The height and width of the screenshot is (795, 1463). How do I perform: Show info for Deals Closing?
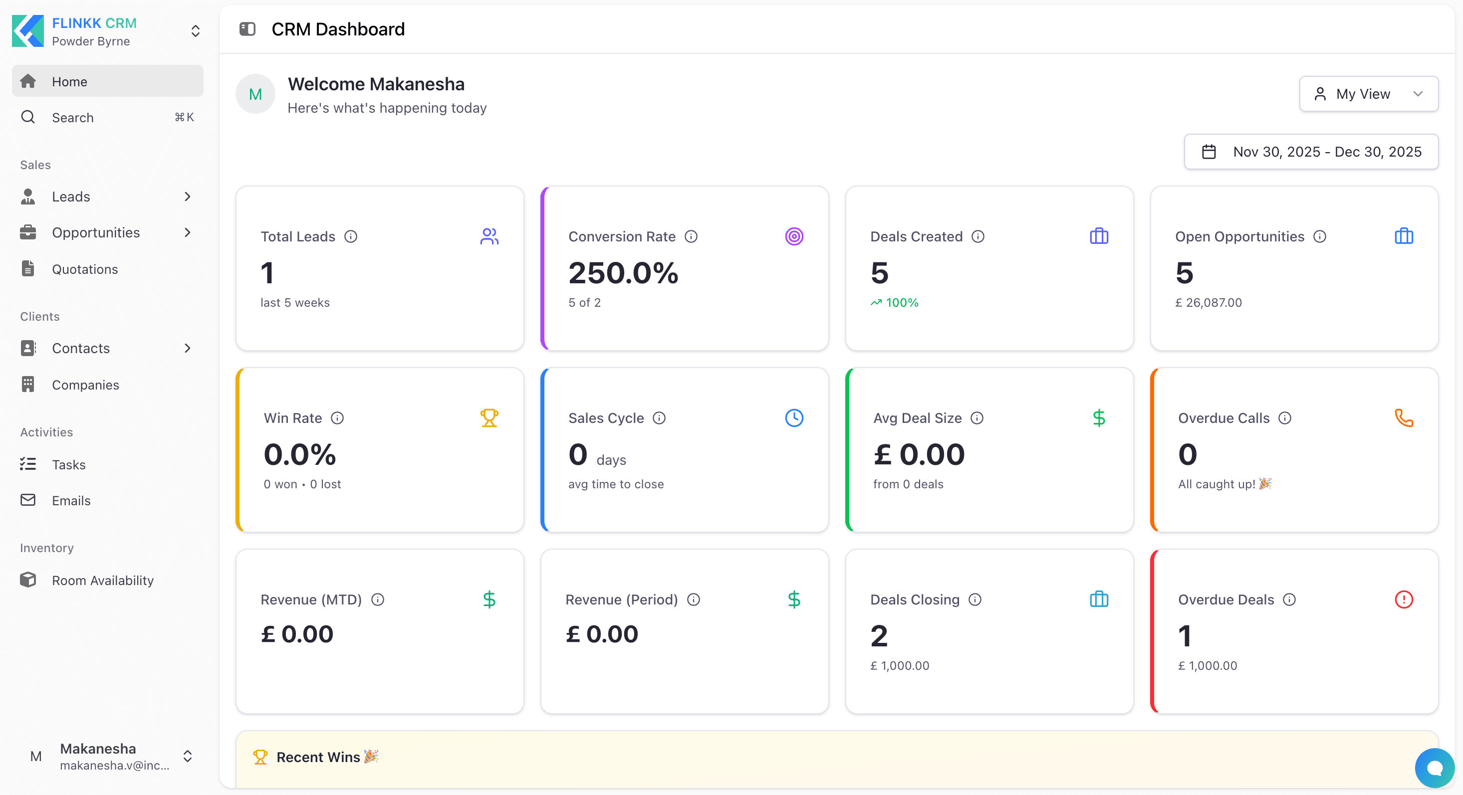tap(975, 599)
